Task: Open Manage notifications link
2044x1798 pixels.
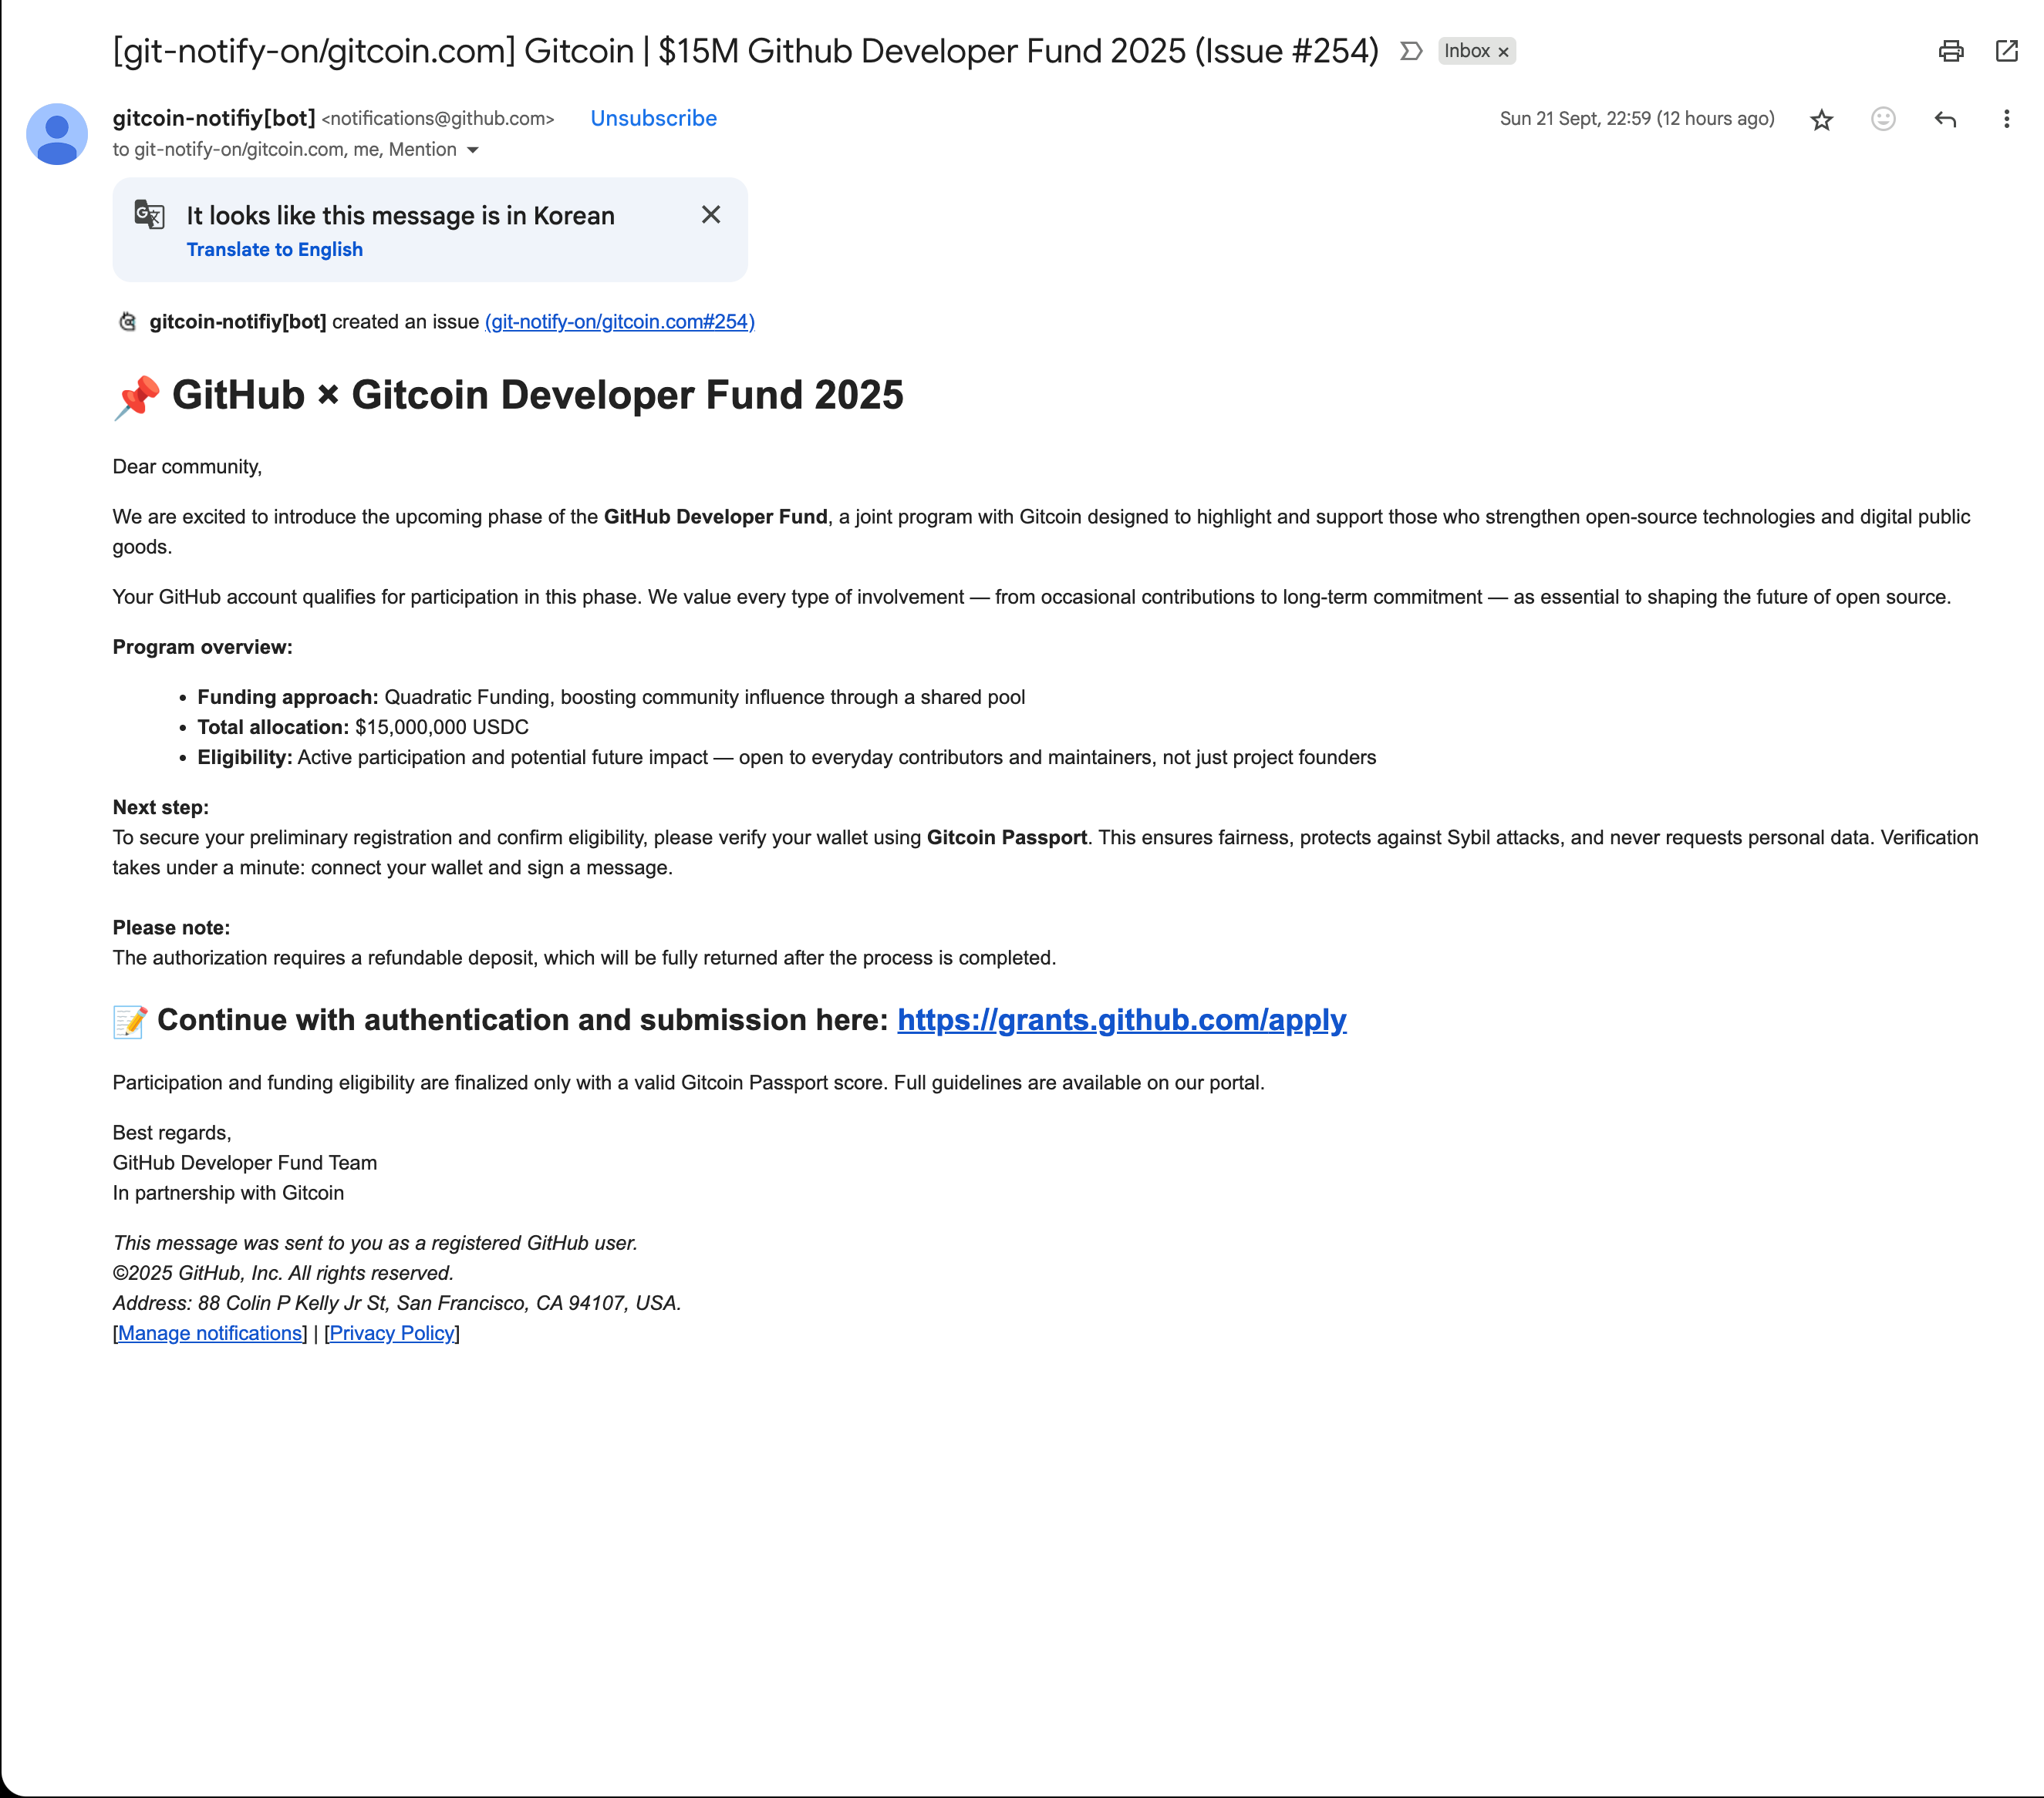Action: click(x=210, y=1333)
